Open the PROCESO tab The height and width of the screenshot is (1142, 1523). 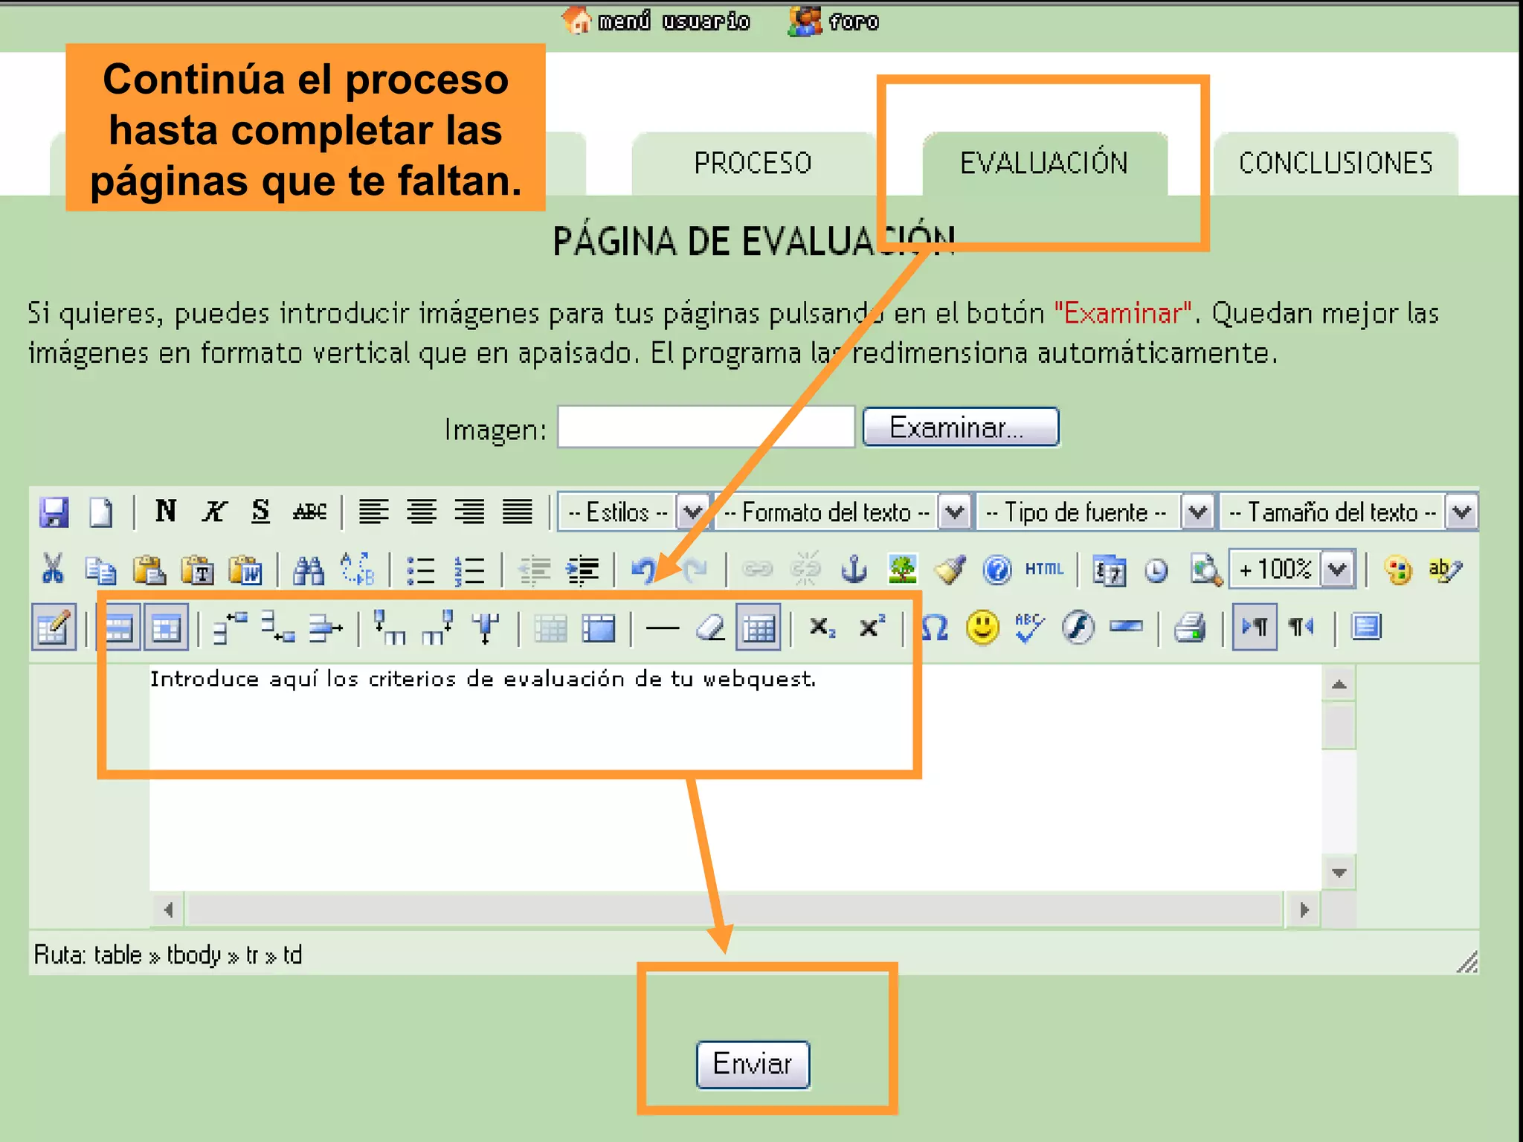pos(753,164)
